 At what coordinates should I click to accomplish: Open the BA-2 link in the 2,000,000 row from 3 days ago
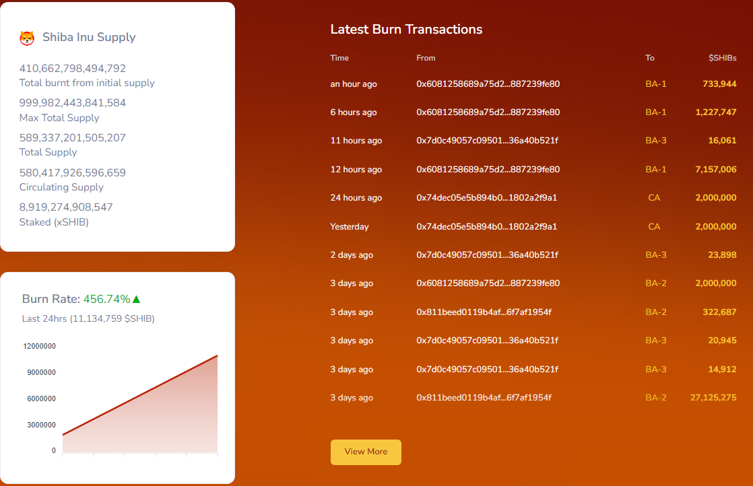click(x=655, y=283)
